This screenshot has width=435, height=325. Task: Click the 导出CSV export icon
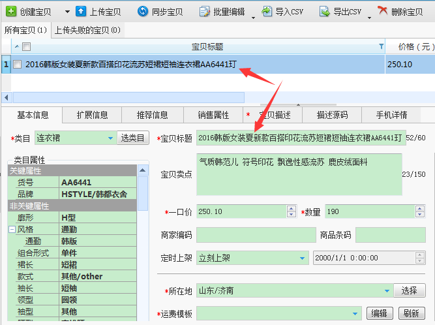coord(324,12)
